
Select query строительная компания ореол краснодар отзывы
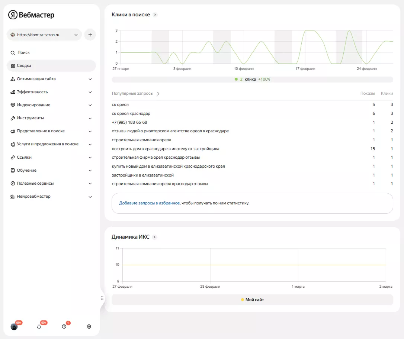[160, 184]
